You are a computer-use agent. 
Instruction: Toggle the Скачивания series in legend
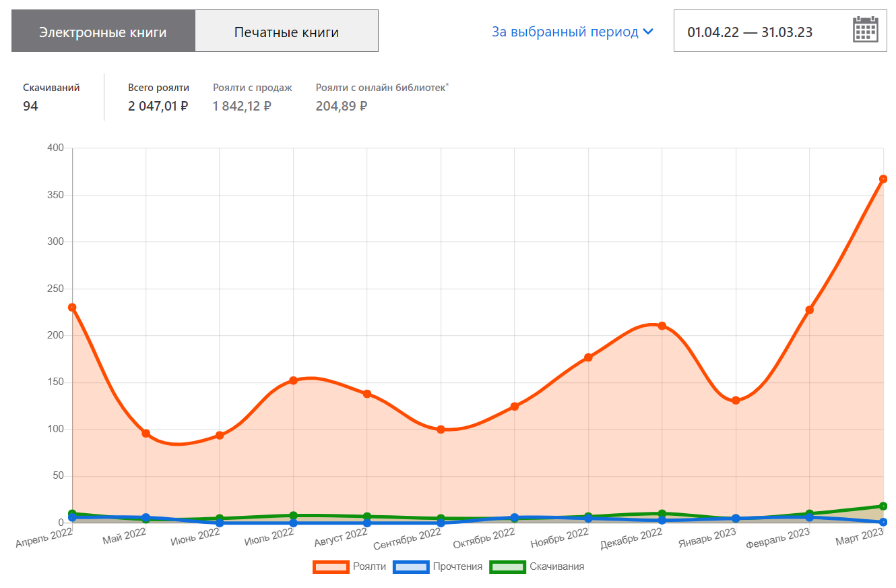556,566
